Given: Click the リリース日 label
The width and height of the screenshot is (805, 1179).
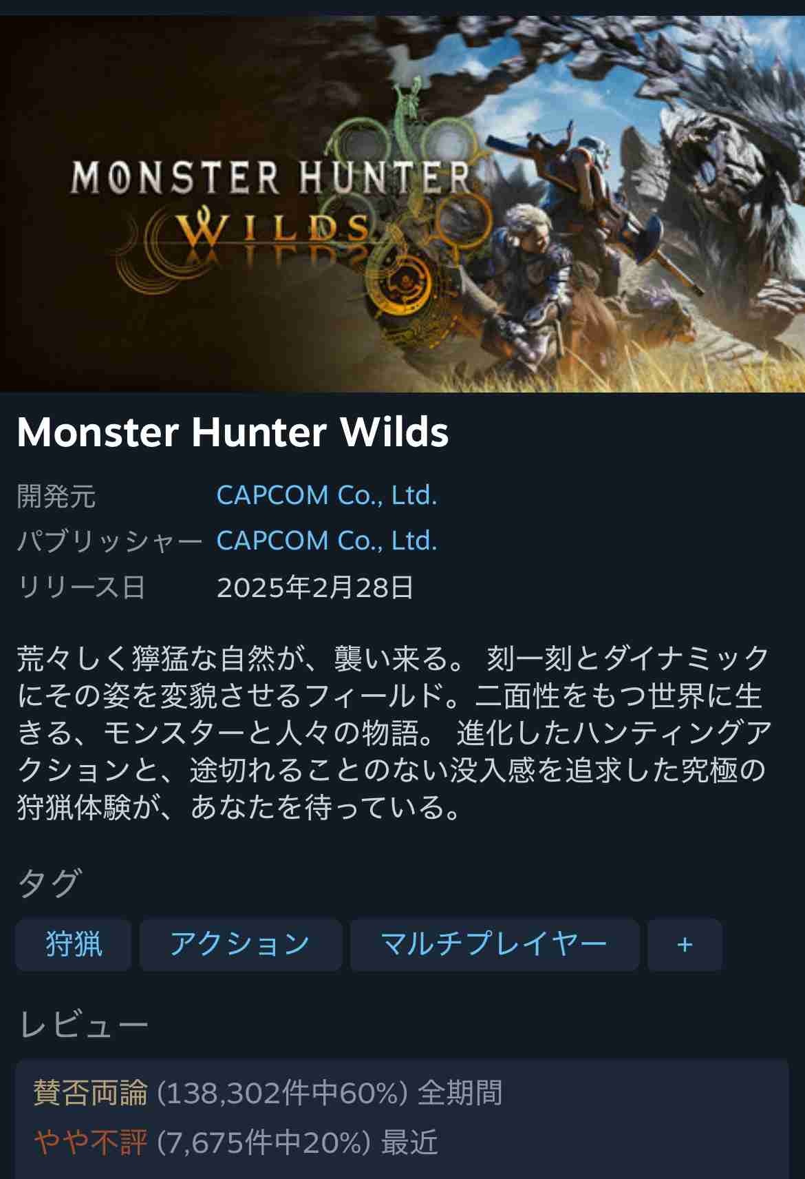Looking at the screenshot, I should [81, 587].
